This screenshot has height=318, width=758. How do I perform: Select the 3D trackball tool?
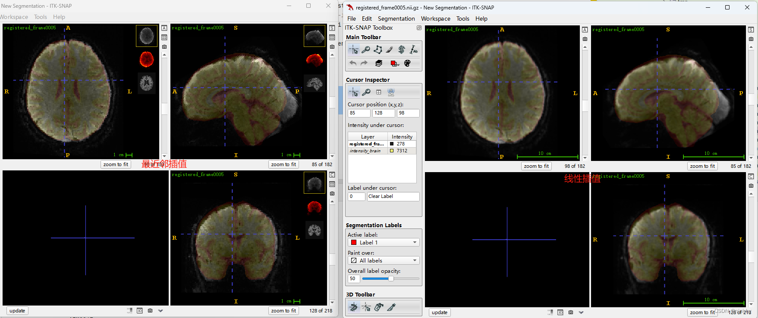(354, 307)
